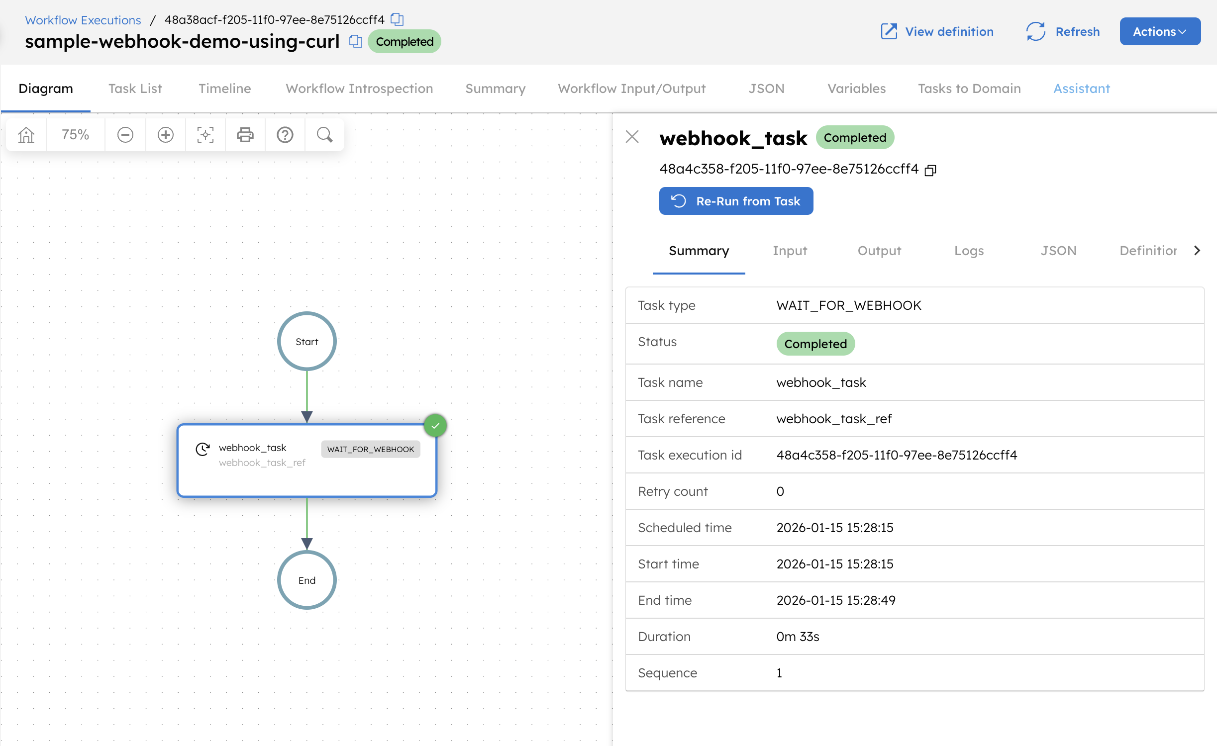Viewport: 1217px width, 746px height.
Task: Go to Workflow Executions breadcrumb link
Action: pos(83,20)
